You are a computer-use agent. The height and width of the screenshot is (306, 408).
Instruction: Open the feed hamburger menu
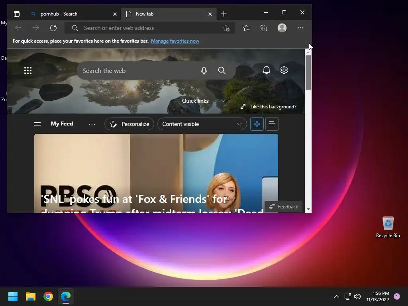click(37, 124)
